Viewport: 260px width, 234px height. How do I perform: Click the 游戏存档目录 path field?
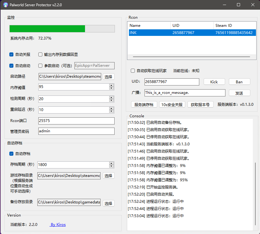(x=69, y=176)
